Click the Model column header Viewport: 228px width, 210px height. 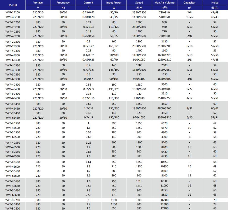(13, 5)
